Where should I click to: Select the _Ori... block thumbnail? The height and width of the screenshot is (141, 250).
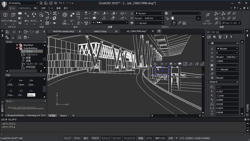click(21, 93)
